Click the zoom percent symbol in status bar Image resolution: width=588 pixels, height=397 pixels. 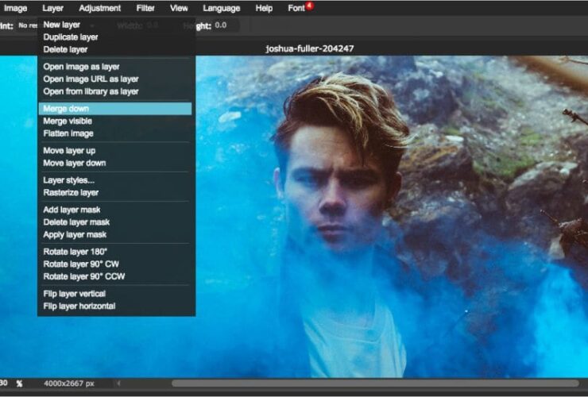19,384
